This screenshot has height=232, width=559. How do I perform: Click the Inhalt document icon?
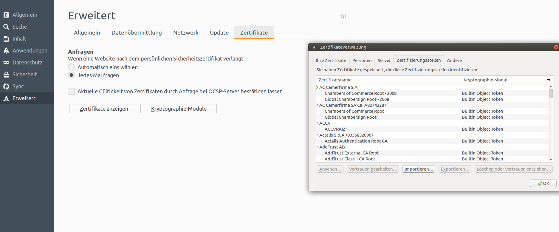[x=6, y=39]
